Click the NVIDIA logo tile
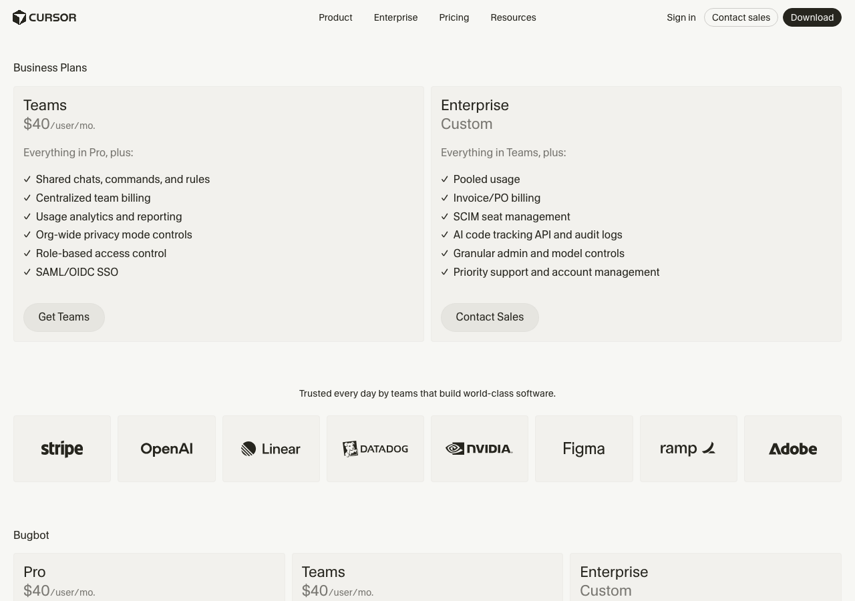The height and width of the screenshot is (601, 855). pyautogui.click(x=479, y=448)
